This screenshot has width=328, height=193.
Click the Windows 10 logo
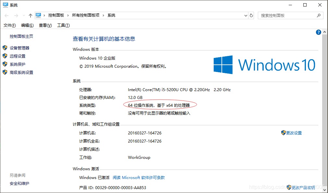pos(264,65)
